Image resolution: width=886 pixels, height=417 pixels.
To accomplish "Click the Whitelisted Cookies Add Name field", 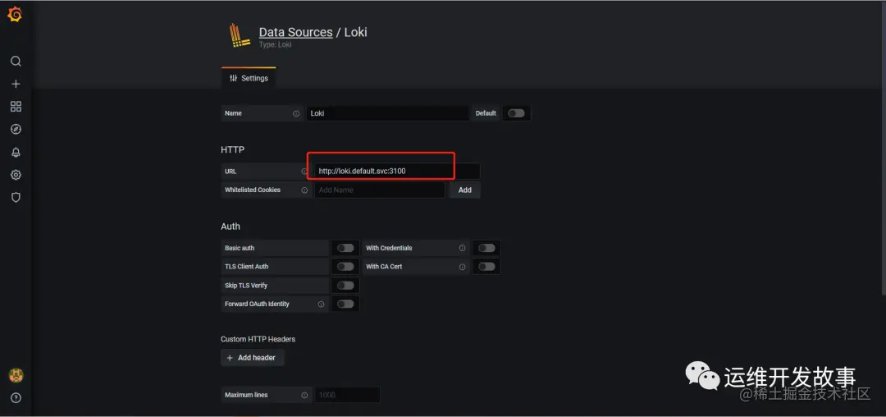I will click(x=379, y=190).
